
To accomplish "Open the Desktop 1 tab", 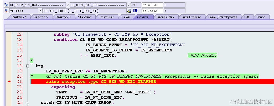I will [x=19, y=17].
